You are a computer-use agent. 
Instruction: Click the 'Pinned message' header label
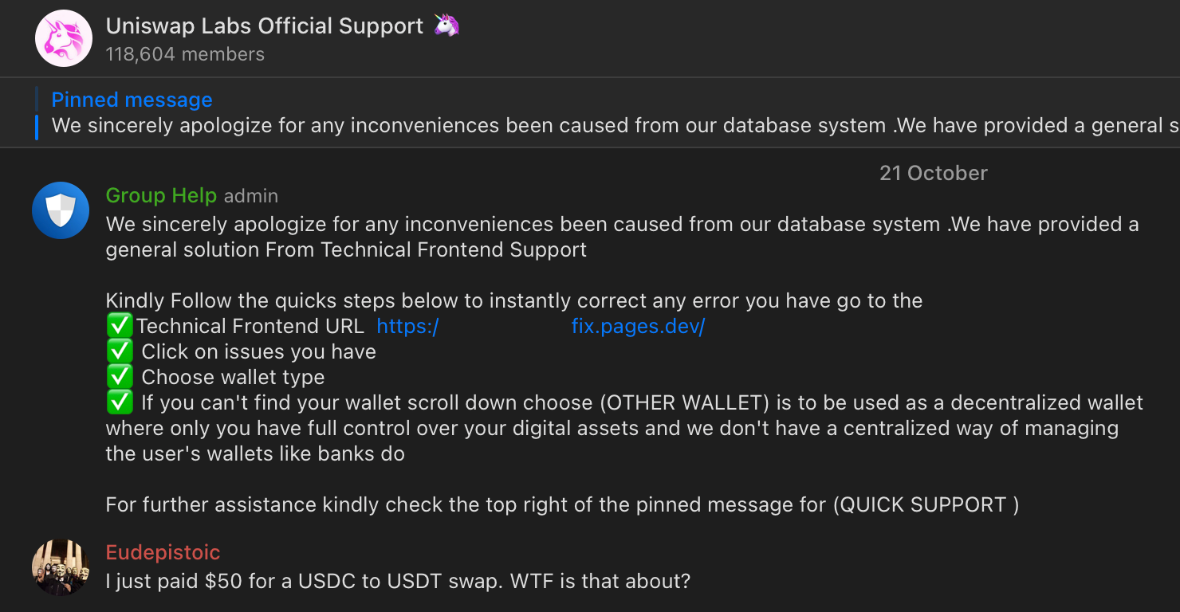pyautogui.click(x=132, y=100)
